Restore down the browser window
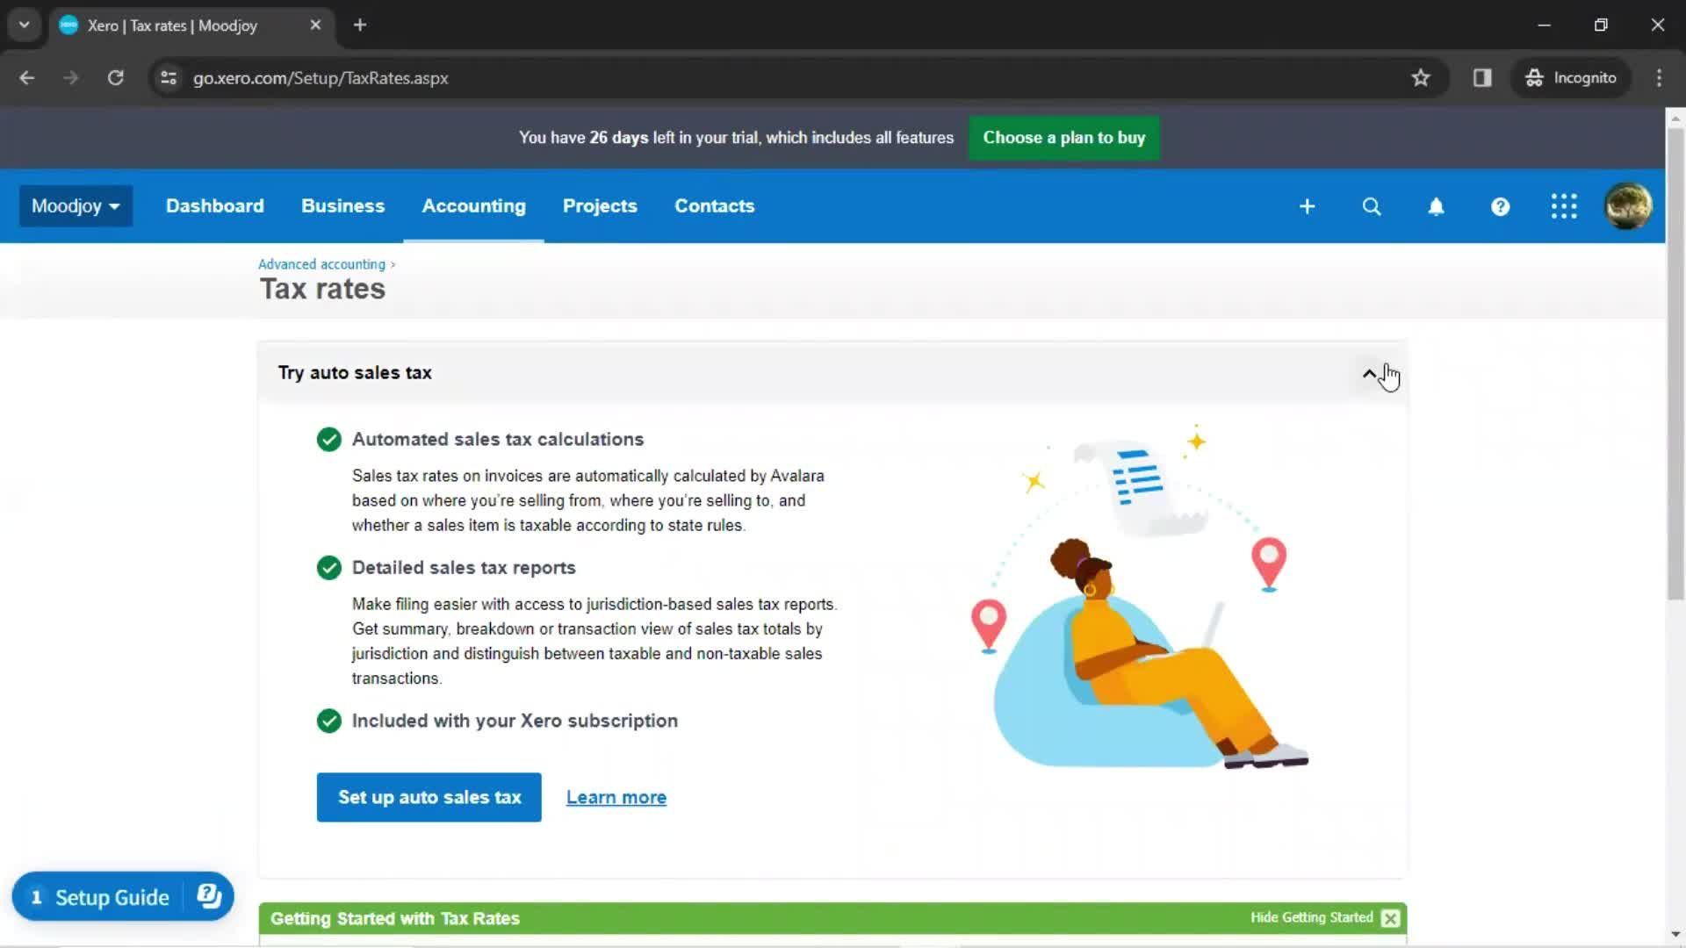The height and width of the screenshot is (948, 1686). pos(1601,25)
